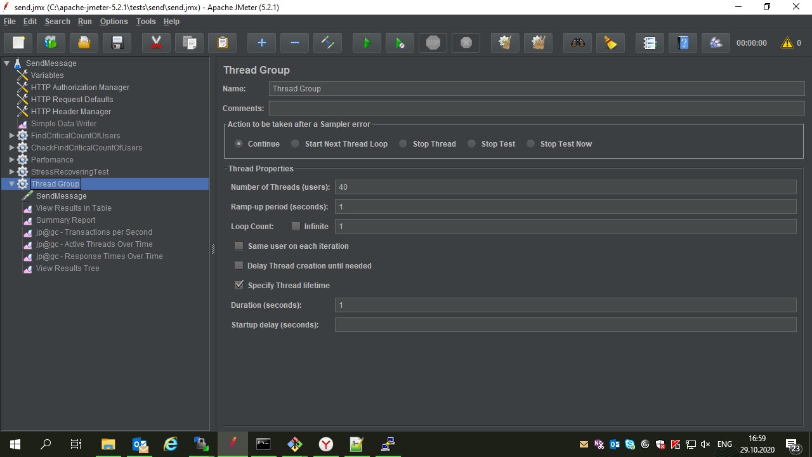This screenshot has width=812, height=457.
Task: Select HTTP Header Manager element
Action: (70, 112)
